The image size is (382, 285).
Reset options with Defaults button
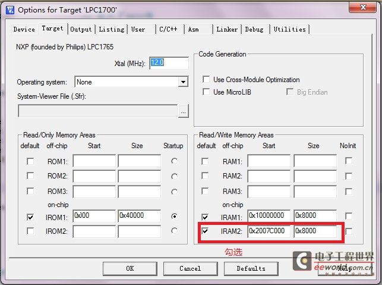tap(251, 269)
